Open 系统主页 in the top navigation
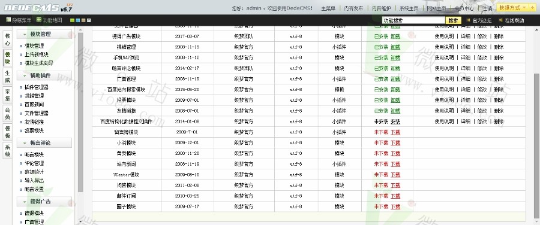 [x=409, y=8]
